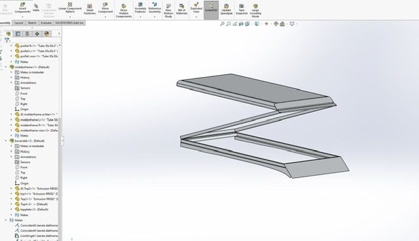Open the Smart Fasteners tool
Image resolution: width=419 pixels, height=241 pixels.
point(90,9)
